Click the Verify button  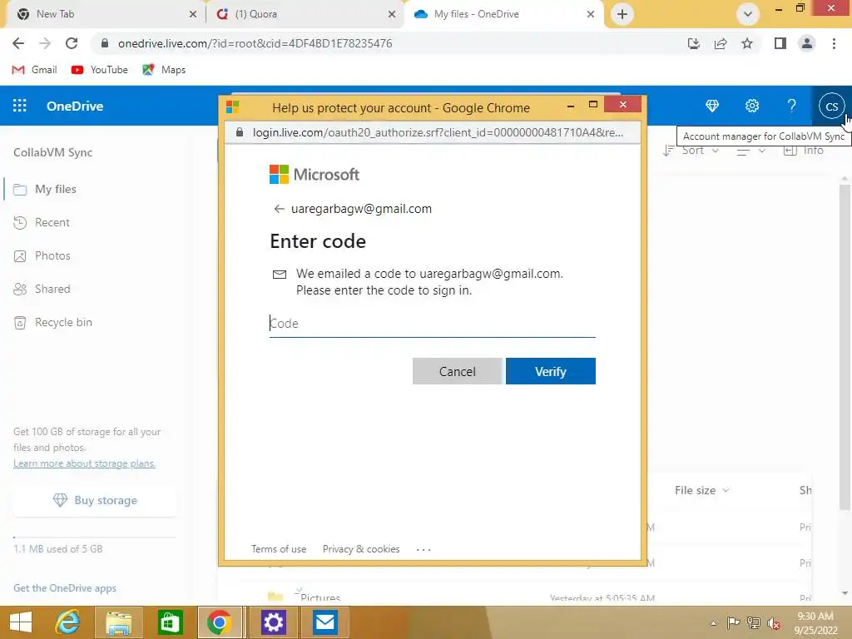pos(551,371)
